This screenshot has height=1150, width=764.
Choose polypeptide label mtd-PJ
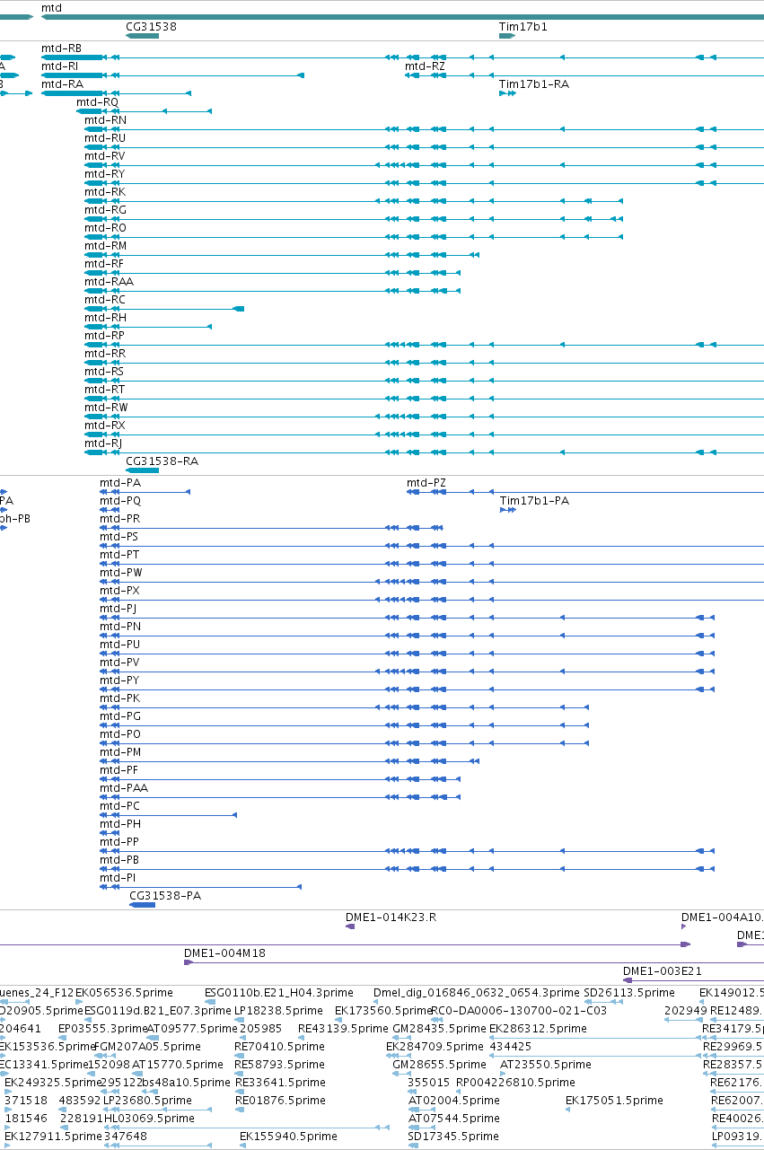[x=119, y=608]
